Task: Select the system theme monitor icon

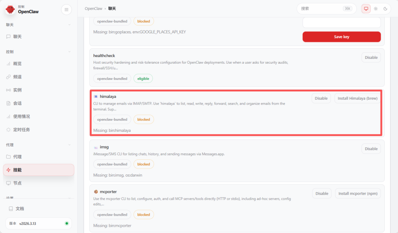Action: point(366,8)
